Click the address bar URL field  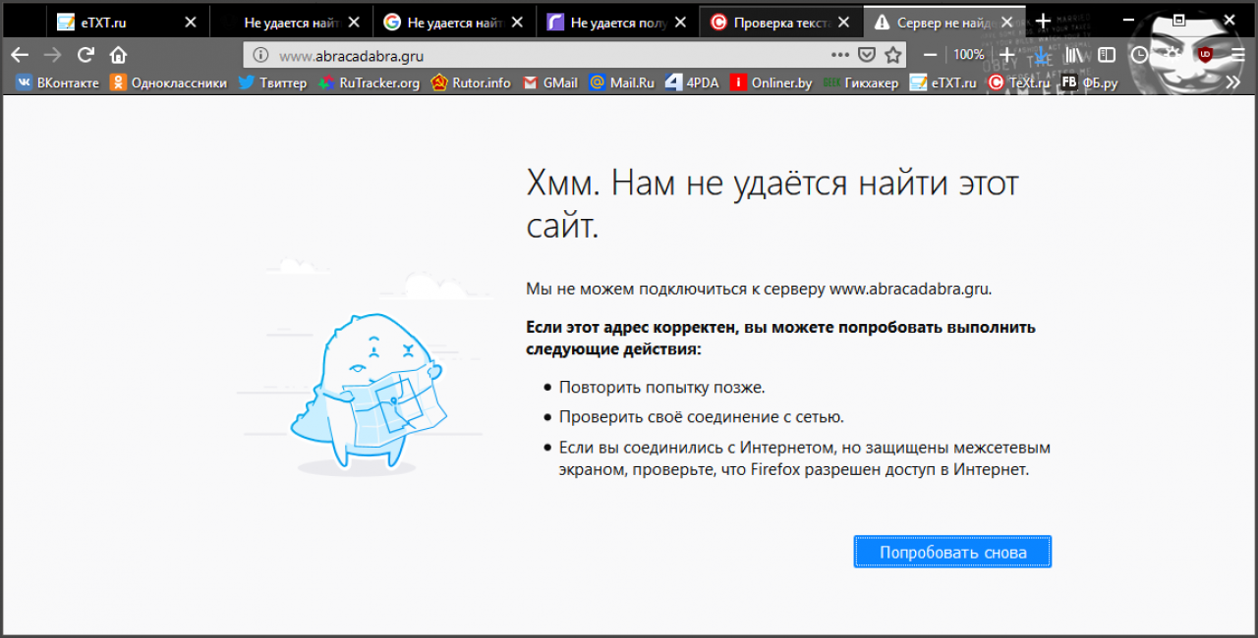tap(541, 55)
